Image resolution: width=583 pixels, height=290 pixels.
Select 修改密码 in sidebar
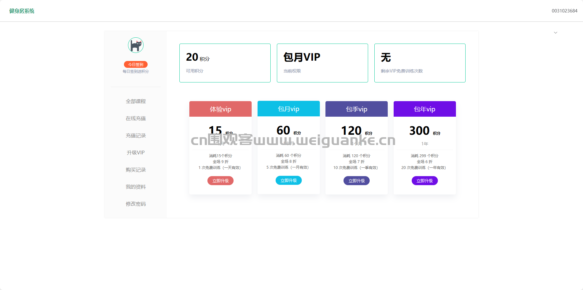click(x=136, y=204)
